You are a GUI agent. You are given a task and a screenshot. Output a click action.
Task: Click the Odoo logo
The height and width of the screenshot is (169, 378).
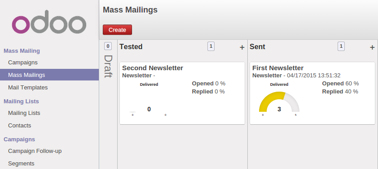pyautogui.click(x=49, y=22)
